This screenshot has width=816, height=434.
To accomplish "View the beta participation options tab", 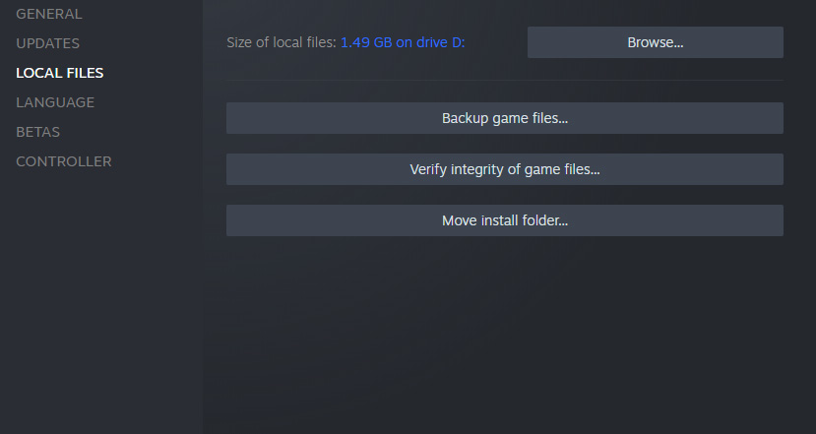I will pyautogui.click(x=38, y=132).
